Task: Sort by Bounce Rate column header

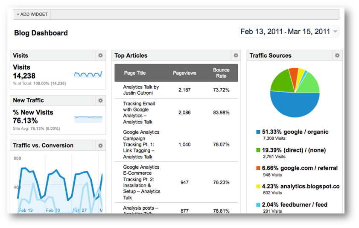Action: pos(221,73)
